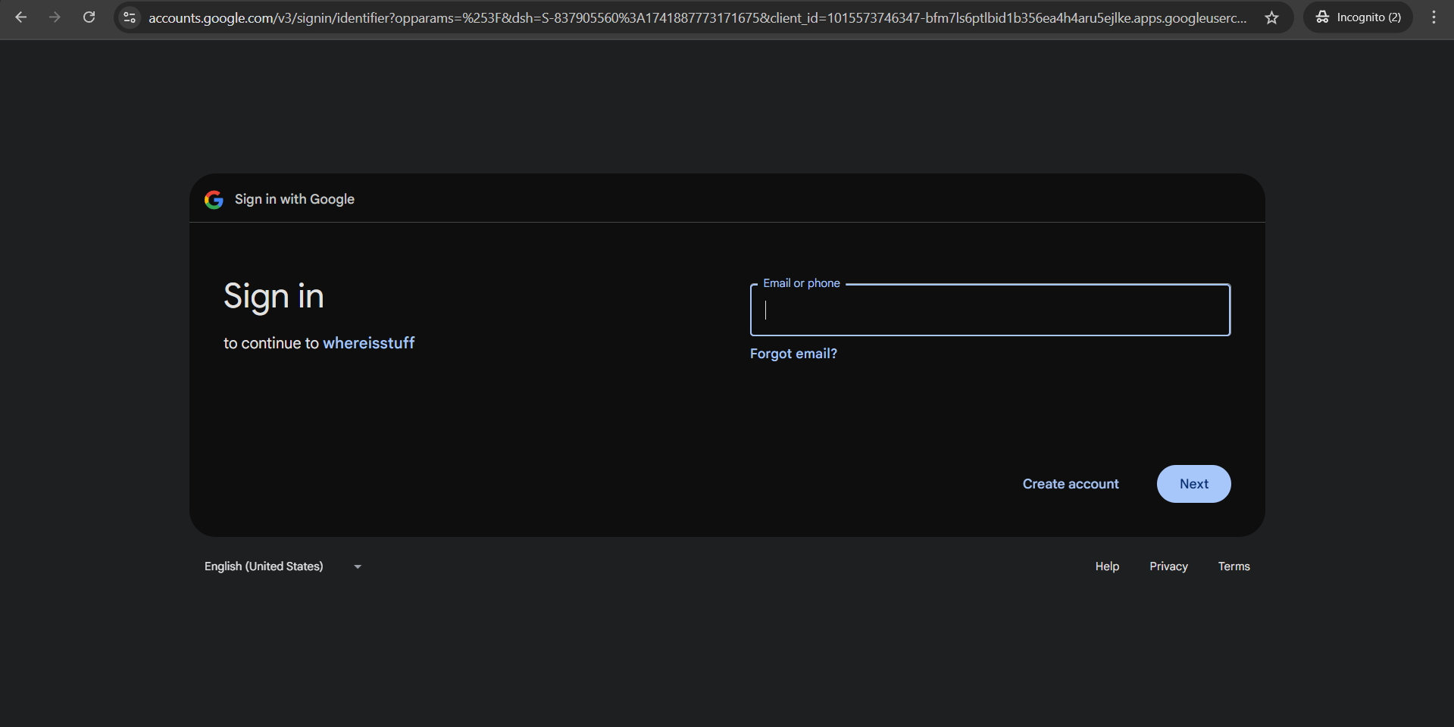The image size is (1454, 727).
Task: Click the Forgot email? link
Action: point(793,354)
